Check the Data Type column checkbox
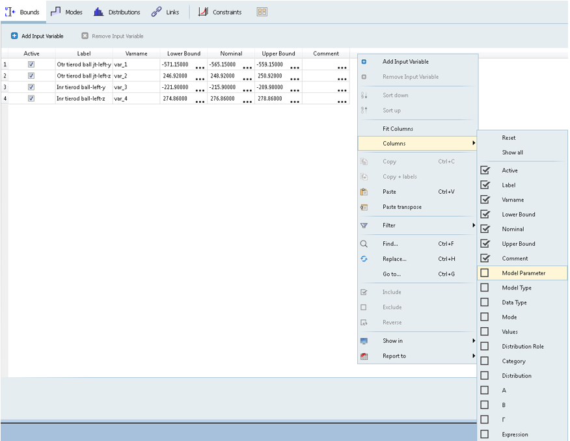Image resolution: width=570 pixels, height=441 pixels. [484, 302]
